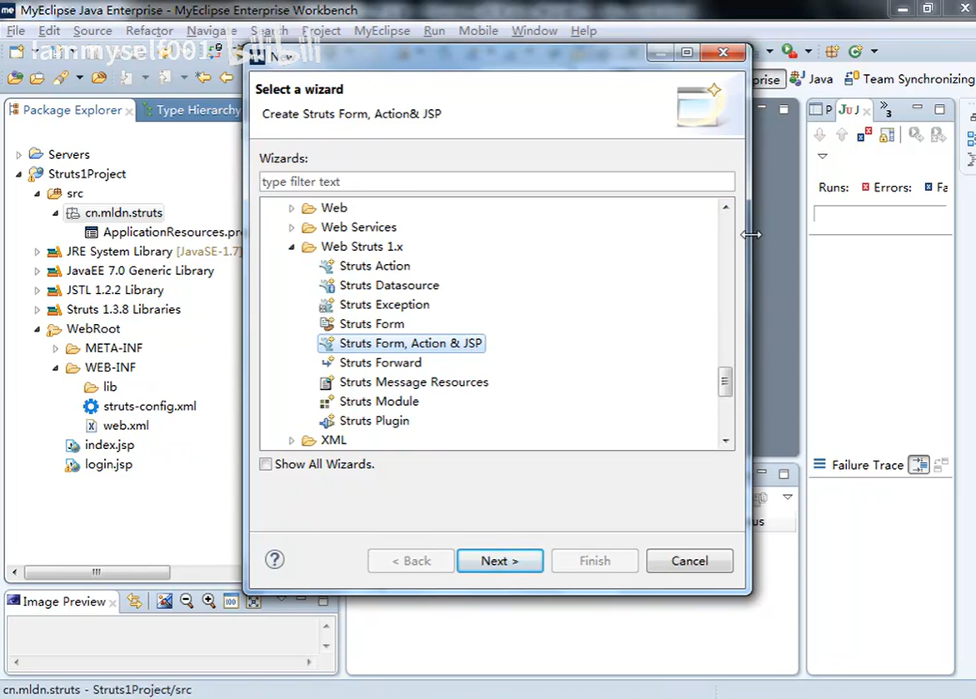Expand the JRE System Library node
The width and height of the screenshot is (976, 699).
tap(38, 252)
